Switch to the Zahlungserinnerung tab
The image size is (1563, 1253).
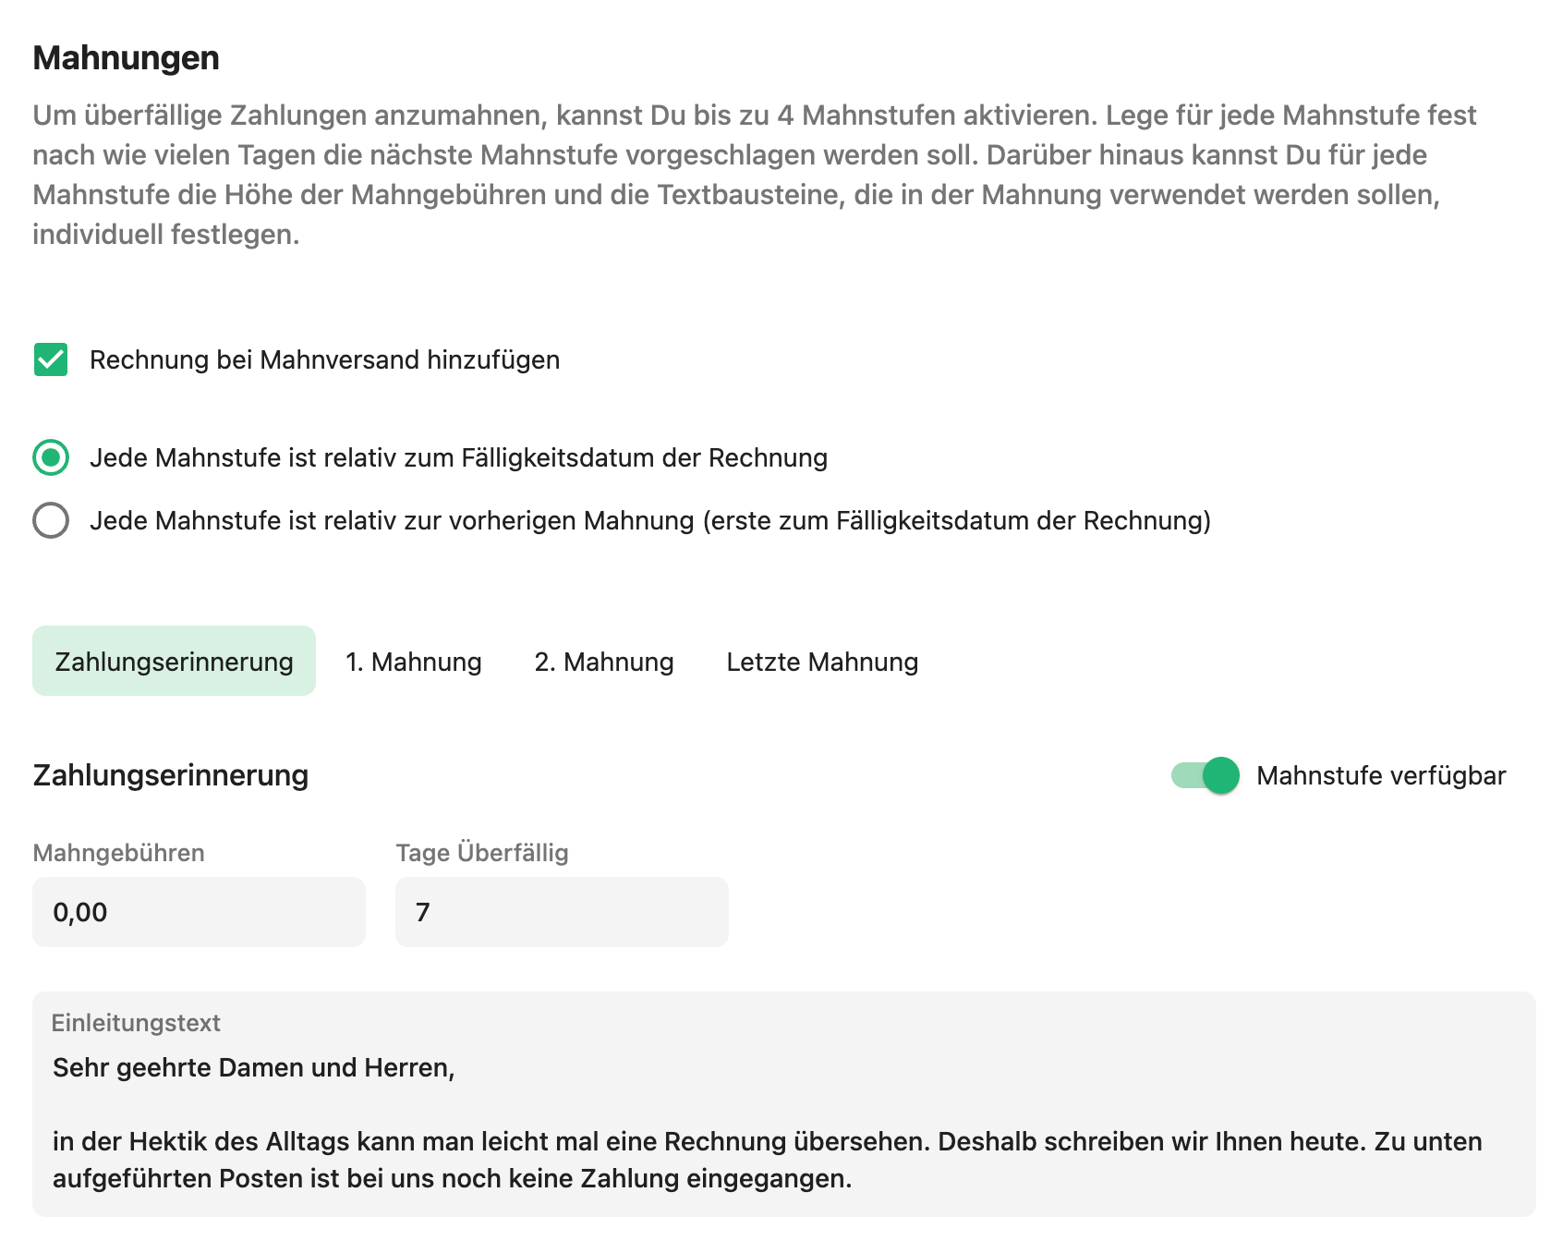(174, 661)
